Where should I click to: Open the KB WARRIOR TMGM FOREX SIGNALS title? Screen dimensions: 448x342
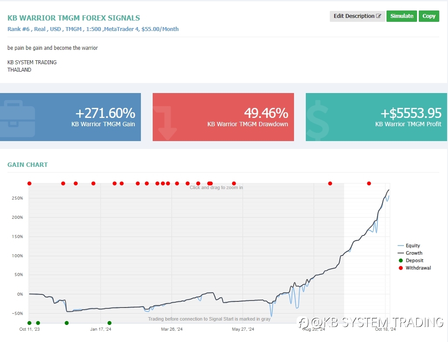[74, 18]
